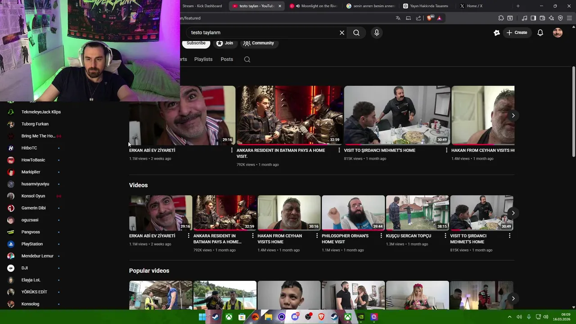This screenshot has width=576, height=324.
Task: Switch to Yayın Hakkında Tasarımı tab
Action: (x=427, y=6)
